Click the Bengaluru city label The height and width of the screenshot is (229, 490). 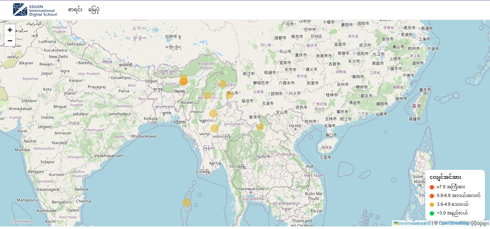[62, 202]
